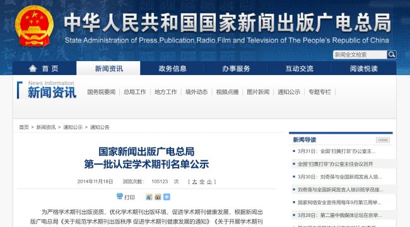Open news item 3月31日 全国扫黄打非办公室主
The width and height of the screenshot is (410, 227).
coord(337,151)
